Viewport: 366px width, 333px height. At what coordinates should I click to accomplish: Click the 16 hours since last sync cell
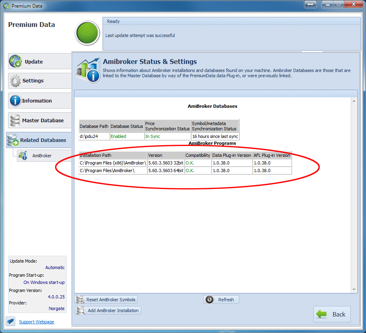coord(215,136)
